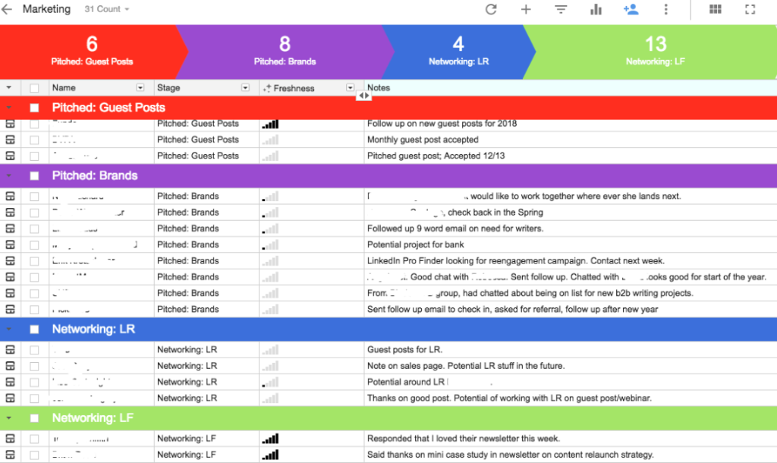Image resolution: width=777 pixels, height=463 pixels.
Task: Collapse the Pitched: Guest Posts group
Action: [9, 108]
